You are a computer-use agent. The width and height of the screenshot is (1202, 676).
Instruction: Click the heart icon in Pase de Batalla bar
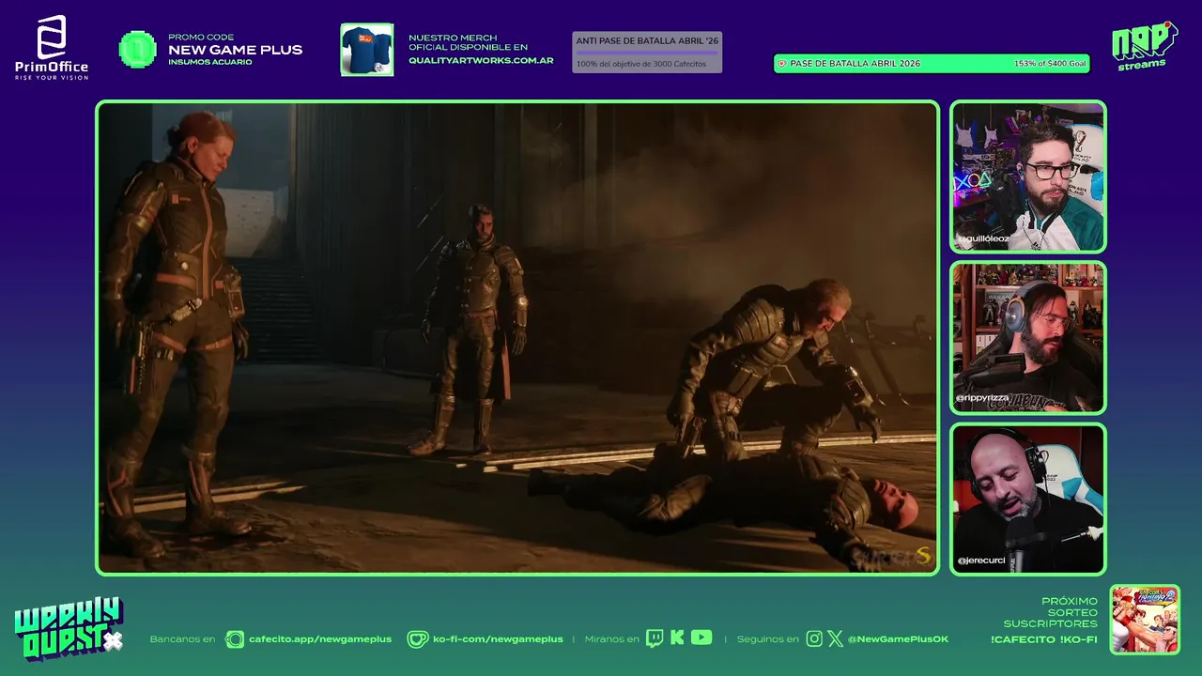click(x=782, y=64)
